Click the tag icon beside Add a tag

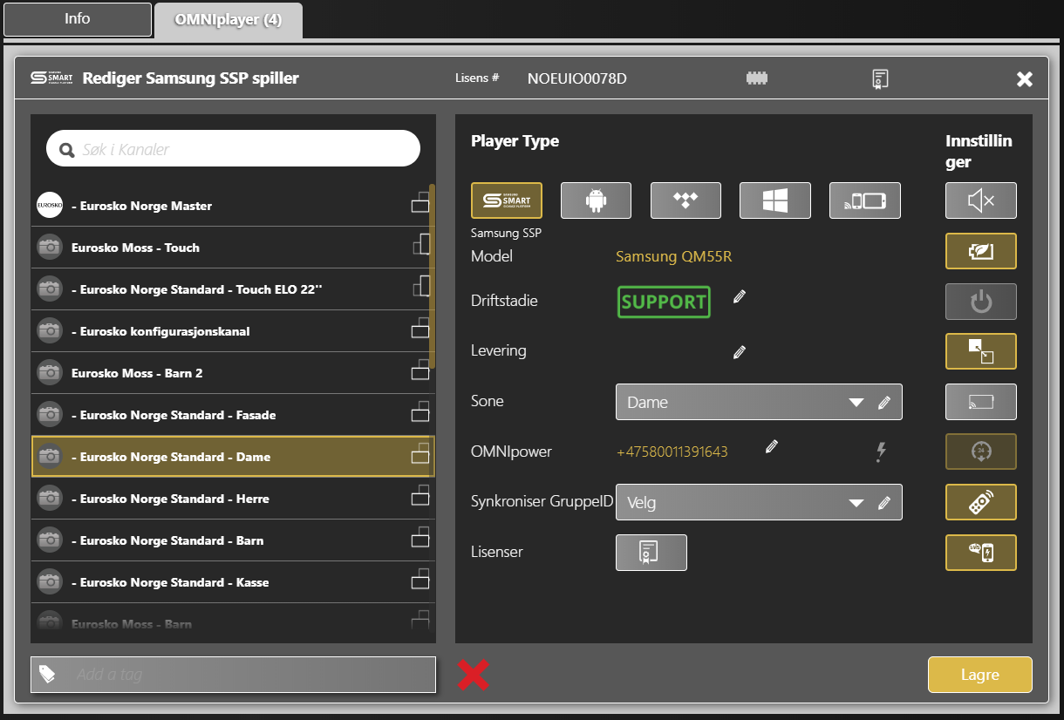[x=47, y=674]
